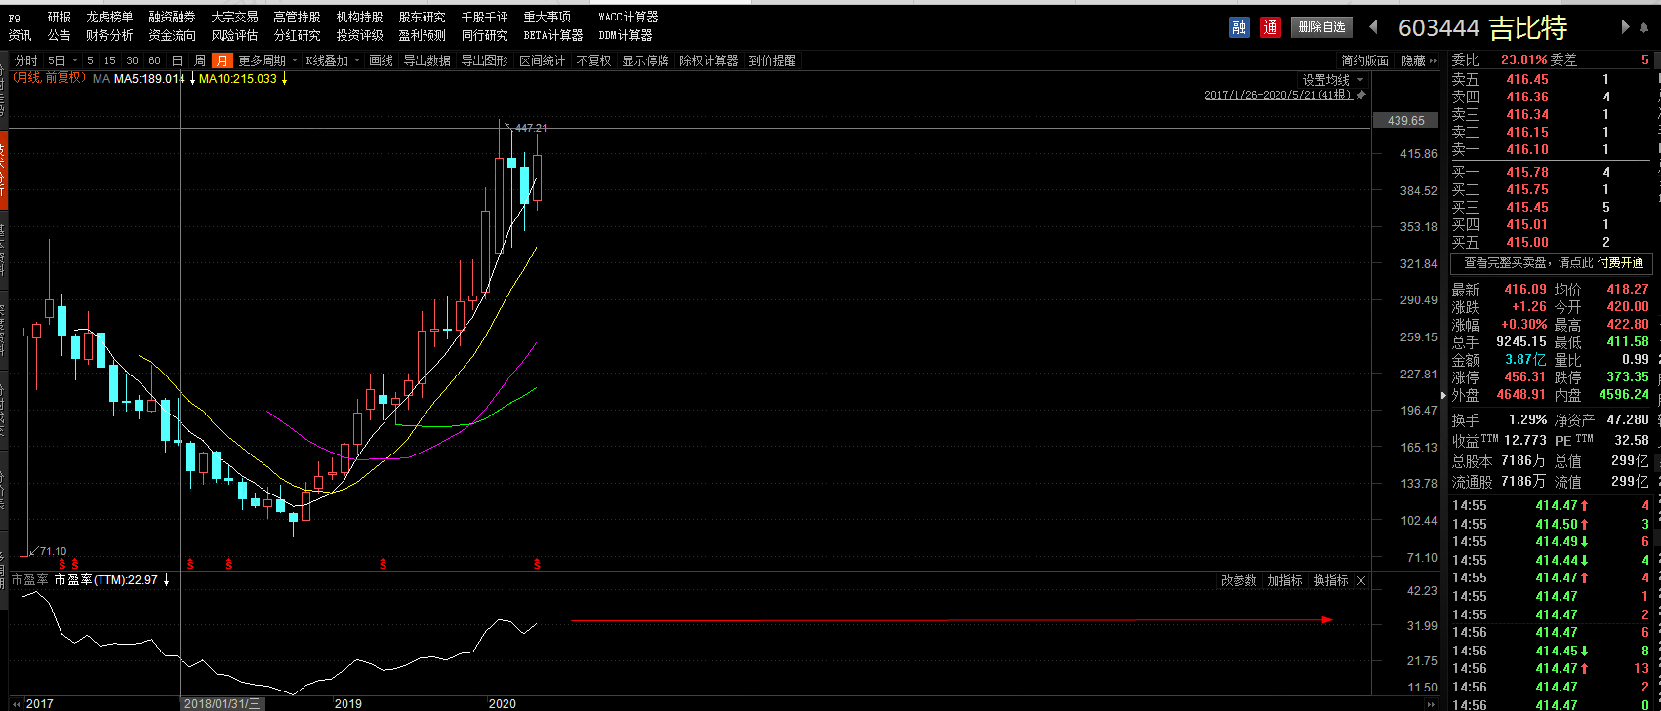Click the pin icon next to date range
Screen dimensions: 1661x711
point(1361,95)
